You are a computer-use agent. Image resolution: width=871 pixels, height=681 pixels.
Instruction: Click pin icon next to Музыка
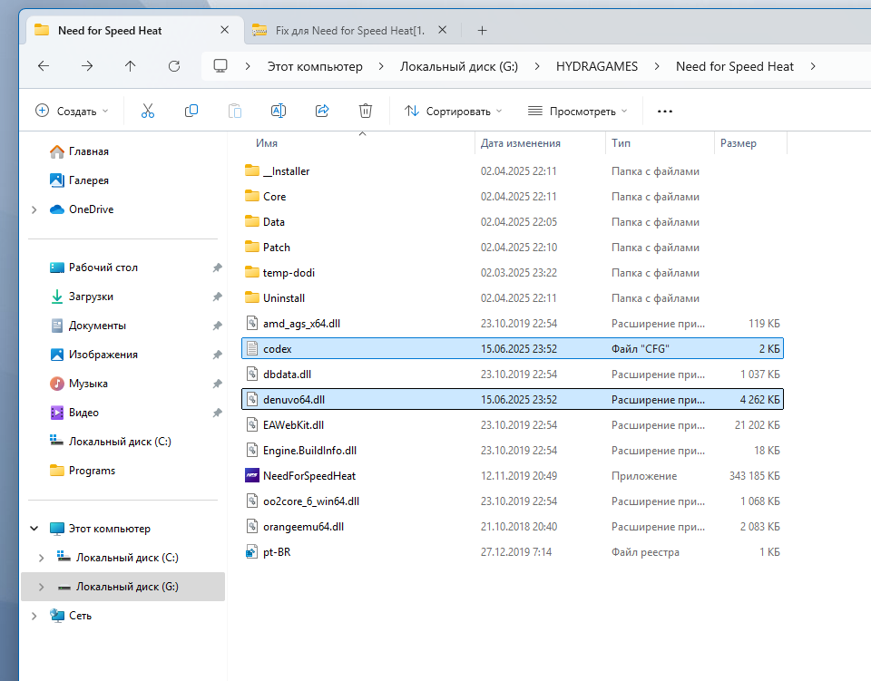(x=217, y=384)
